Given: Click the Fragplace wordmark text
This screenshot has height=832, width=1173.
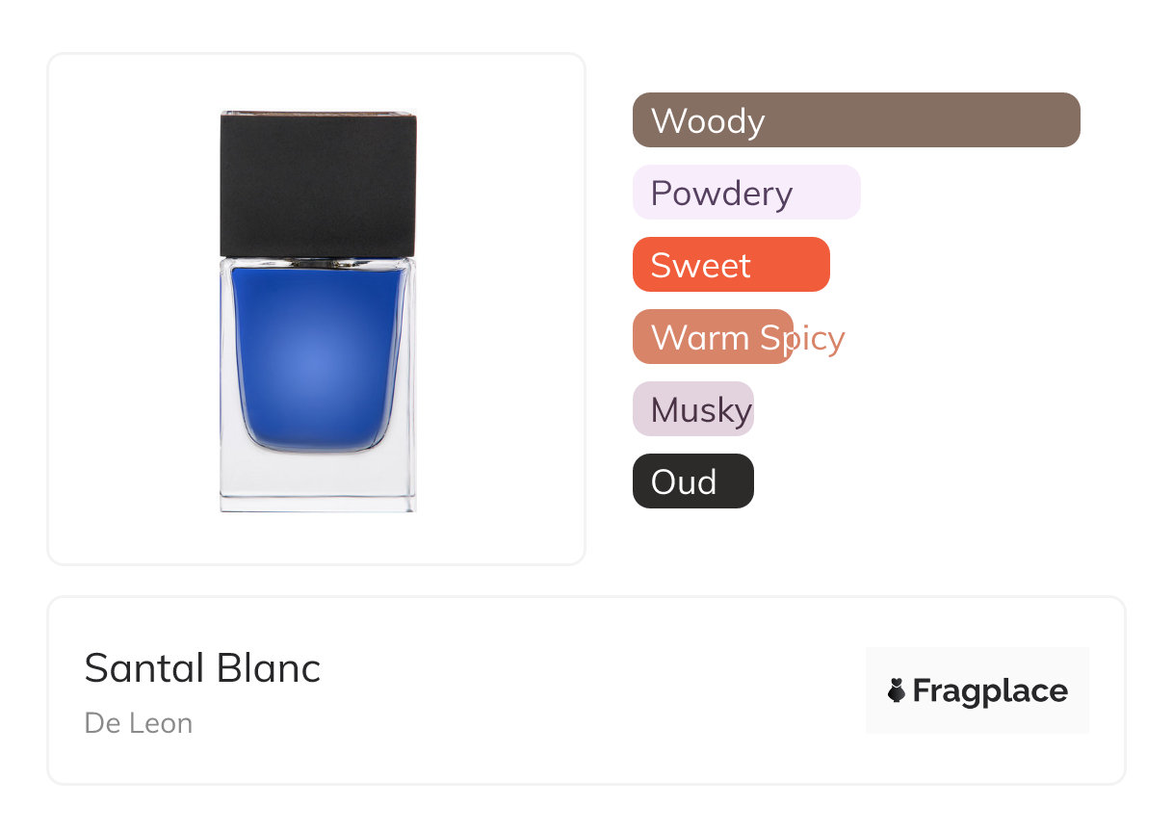Looking at the screenshot, I should pos(990,690).
